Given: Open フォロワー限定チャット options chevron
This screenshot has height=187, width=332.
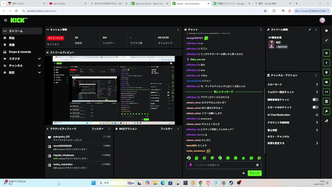Looking at the screenshot, I should pyautogui.click(x=317, y=92).
